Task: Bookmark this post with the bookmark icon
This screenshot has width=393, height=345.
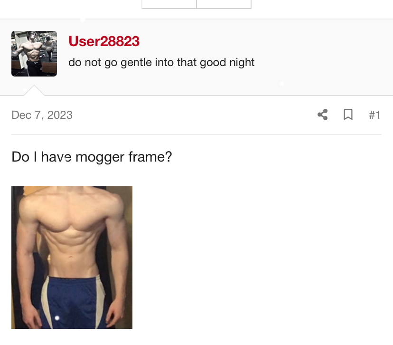Action: click(x=348, y=115)
